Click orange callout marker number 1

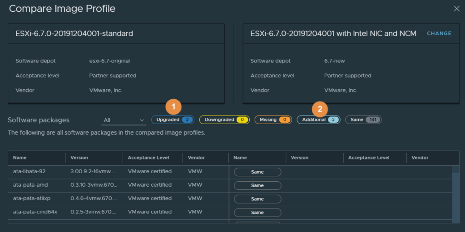173,107
